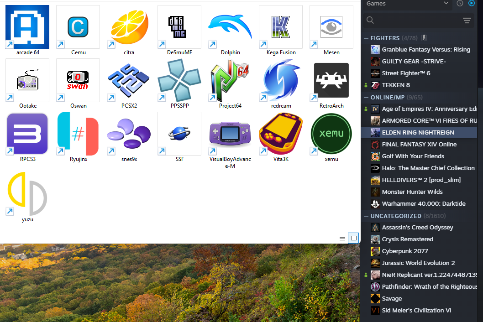Open Cyberpunk 2077 in library
483x322 pixels.
click(x=419, y=251)
